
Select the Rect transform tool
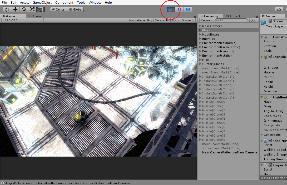point(41,9)
